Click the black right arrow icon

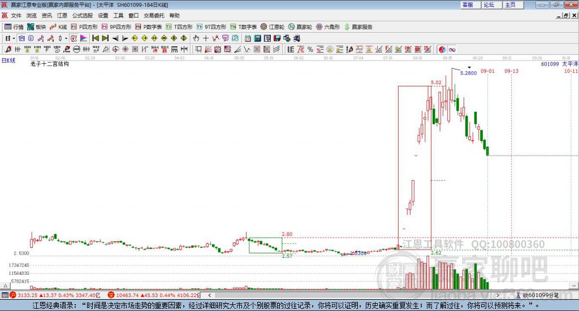coord(125,38)
